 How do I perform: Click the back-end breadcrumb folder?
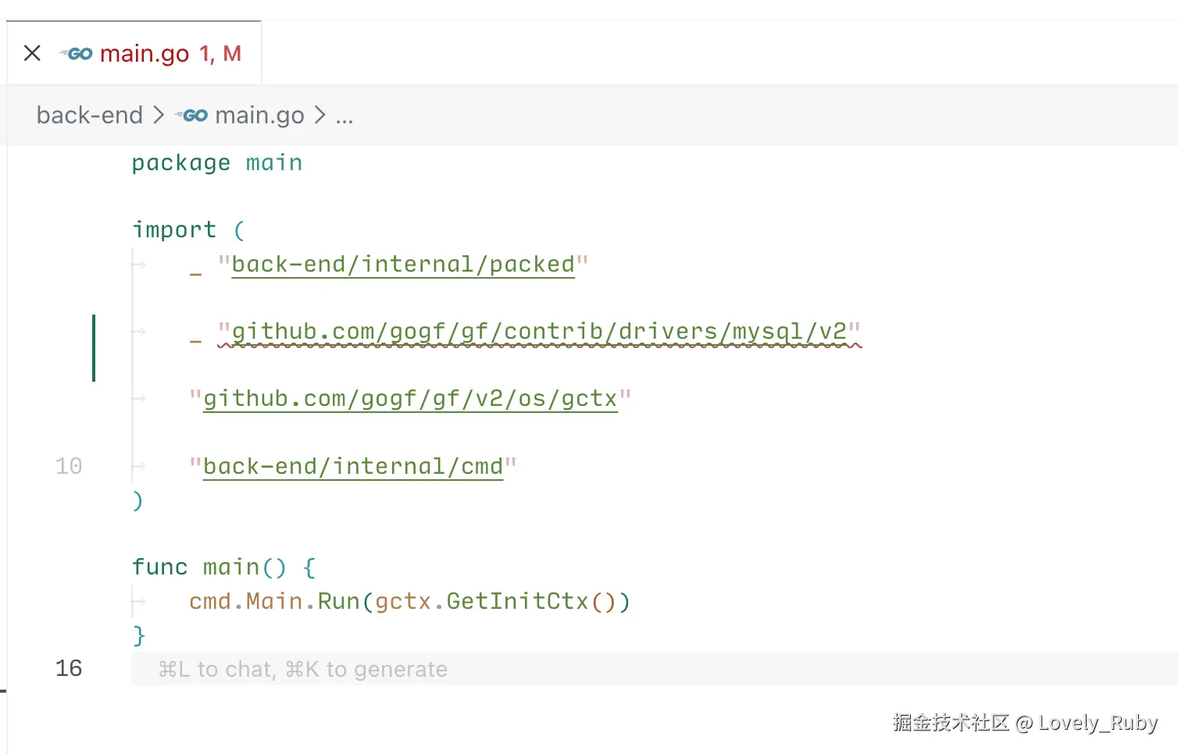coord(89,116)
